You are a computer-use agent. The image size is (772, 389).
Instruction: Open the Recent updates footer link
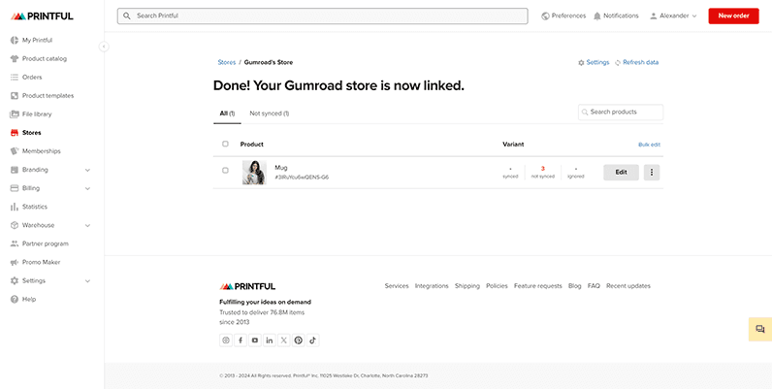[x=628, y=286]
